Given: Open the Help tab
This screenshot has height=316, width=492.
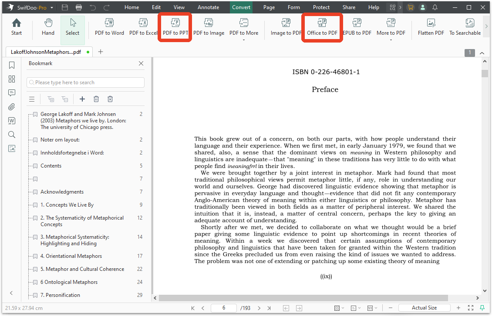Looking at the screenshot, I should (x=374, y=7).
